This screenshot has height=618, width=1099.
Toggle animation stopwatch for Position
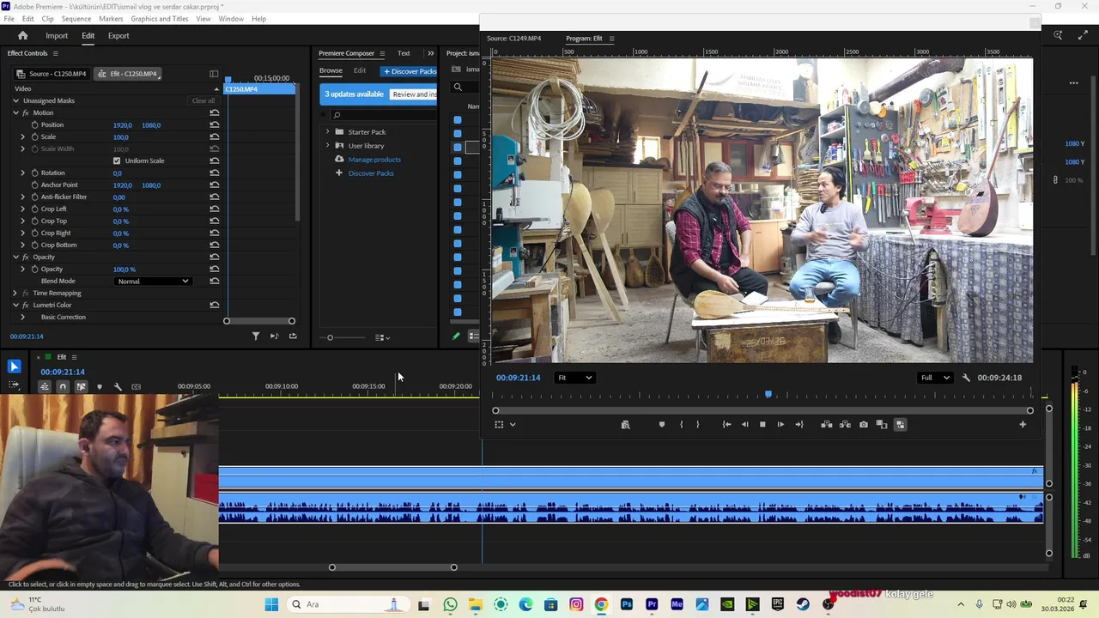click(34, 124)
